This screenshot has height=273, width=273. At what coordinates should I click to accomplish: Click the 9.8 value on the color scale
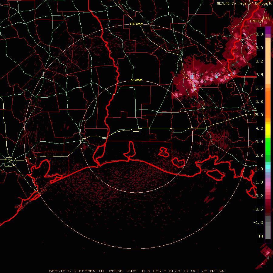click(259, 34)
